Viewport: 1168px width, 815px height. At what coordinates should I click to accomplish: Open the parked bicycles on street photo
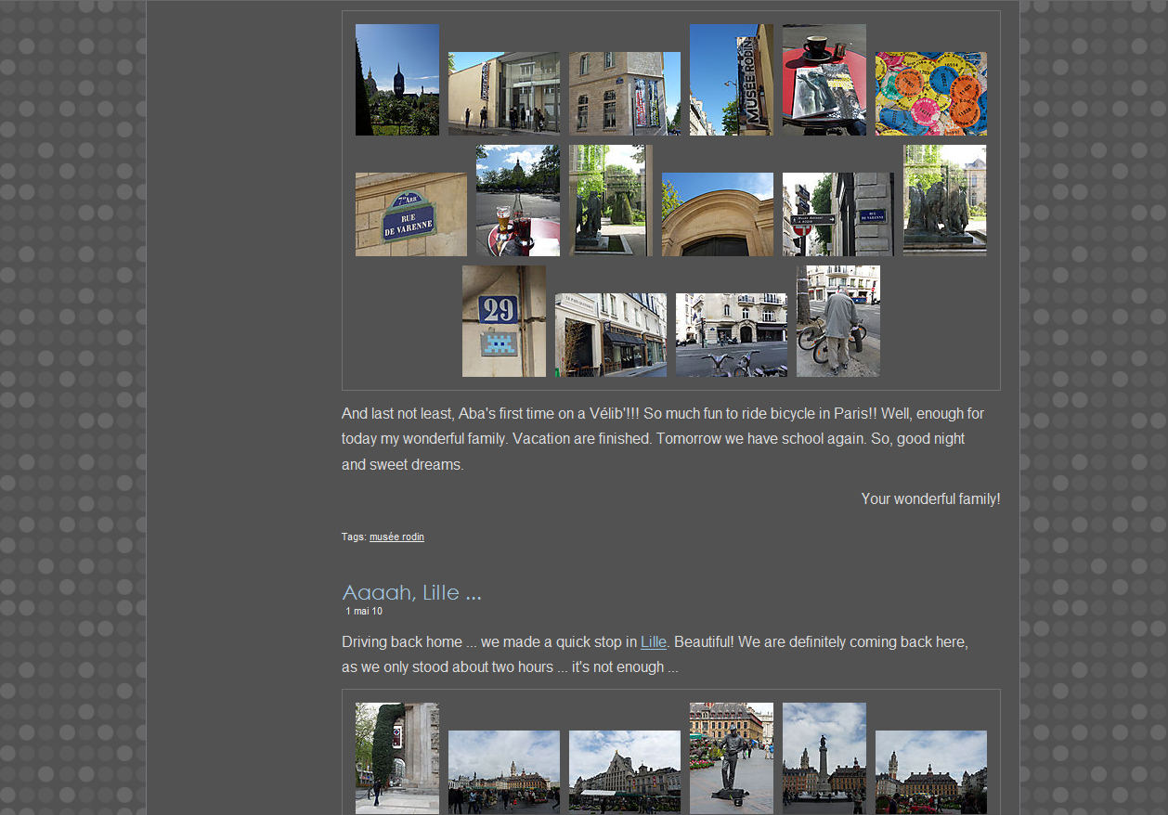coord(731,335)
